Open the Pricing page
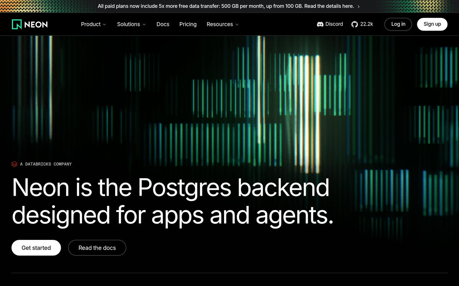Screen dimensions: 459x286 coord(188,24)
